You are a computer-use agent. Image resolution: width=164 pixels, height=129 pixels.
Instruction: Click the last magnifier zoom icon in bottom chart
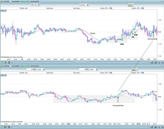162,127
